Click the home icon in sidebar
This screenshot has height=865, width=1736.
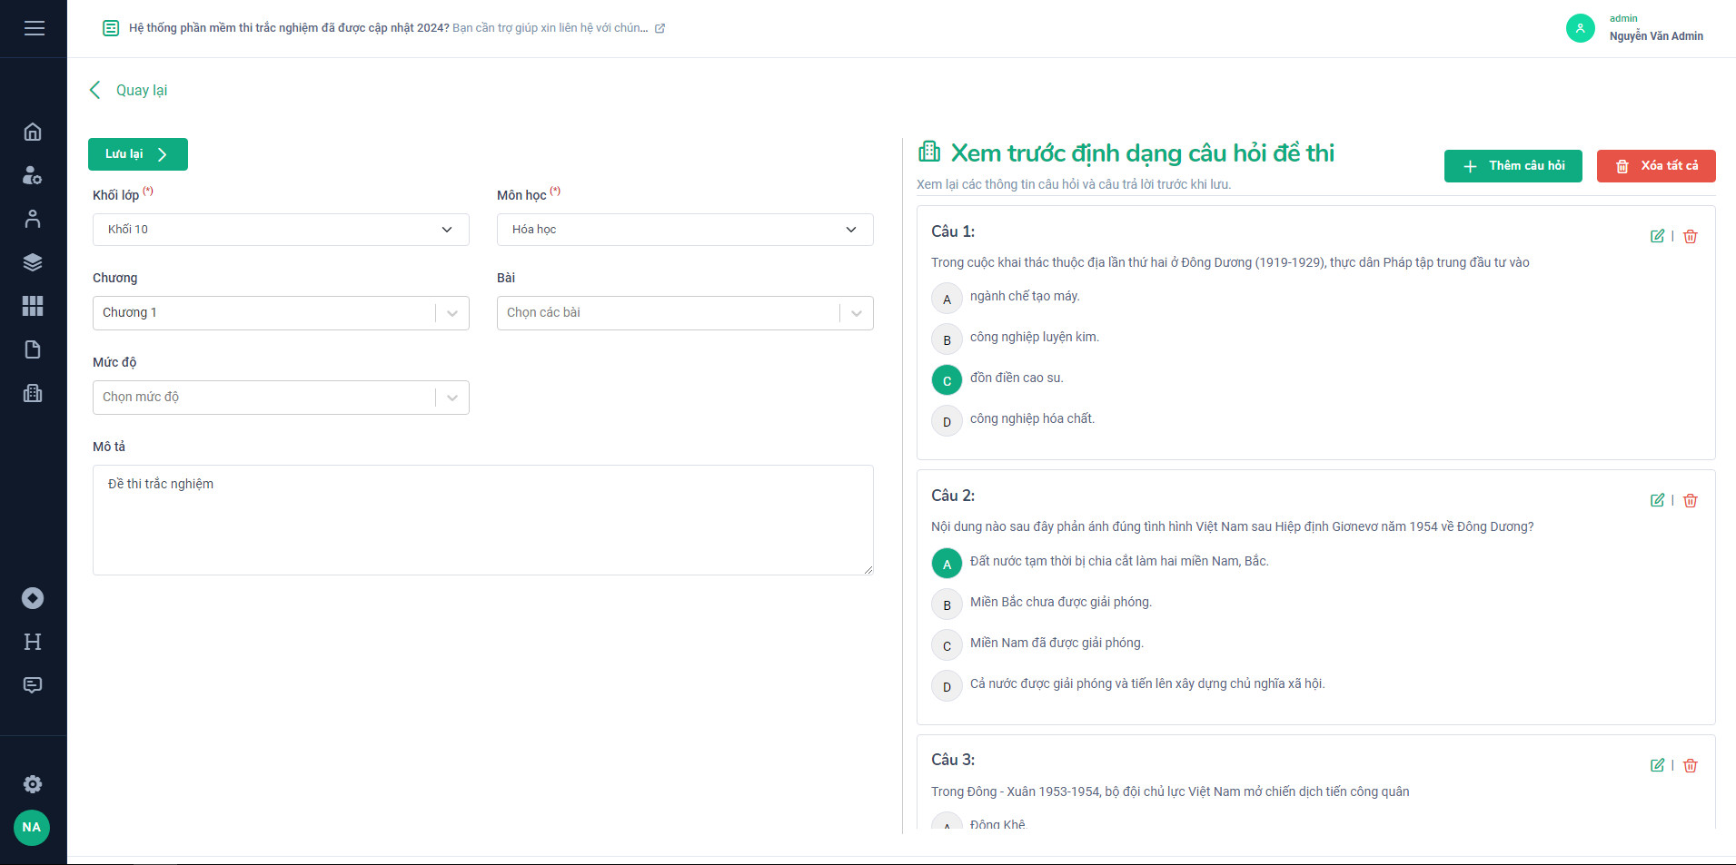pyautogui.click(x=33, y=132)
